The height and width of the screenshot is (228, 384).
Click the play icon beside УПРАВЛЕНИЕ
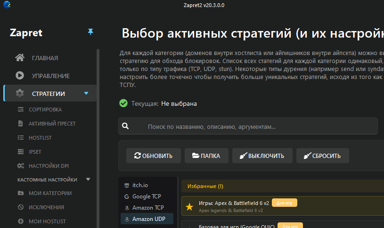(20, 76)
